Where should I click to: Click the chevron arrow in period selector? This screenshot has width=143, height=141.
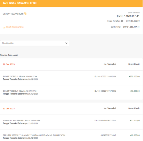click(66, 43)
